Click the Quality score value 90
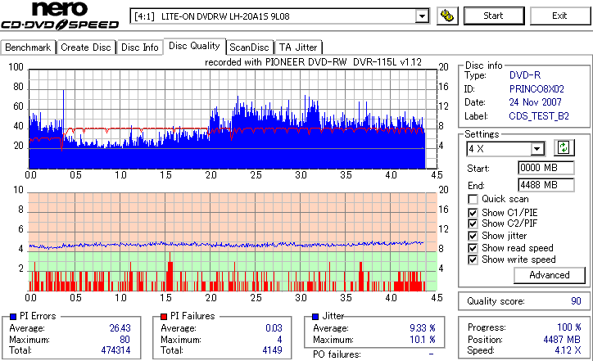Viewport: 593px width, 361px height. tap(576, 301)
